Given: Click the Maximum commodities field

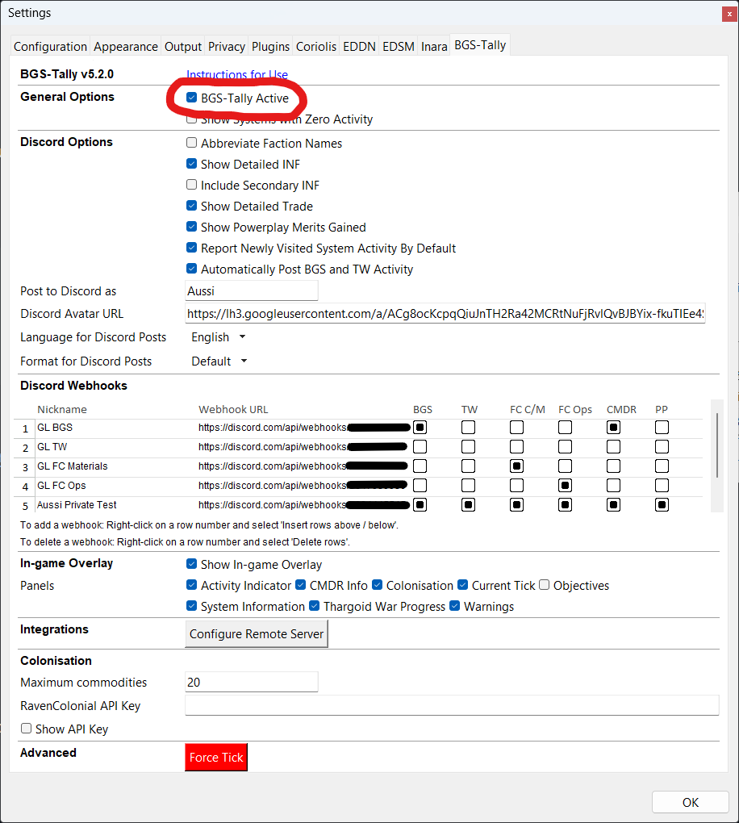Looking at the screenshot, I should coord(252,682).
